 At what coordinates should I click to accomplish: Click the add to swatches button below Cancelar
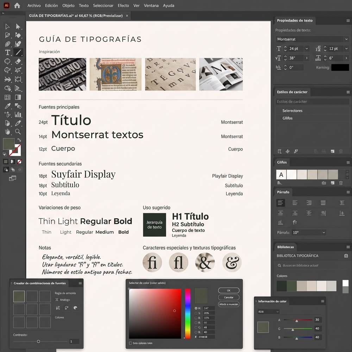[x=228, y=304]
